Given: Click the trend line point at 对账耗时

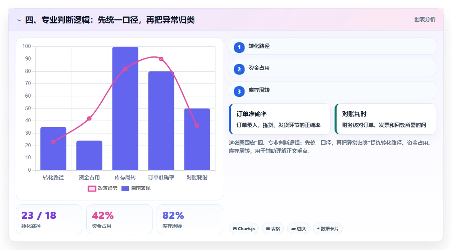Looking at the screenshot, I should pyautogui.click(x=197, y=126).
